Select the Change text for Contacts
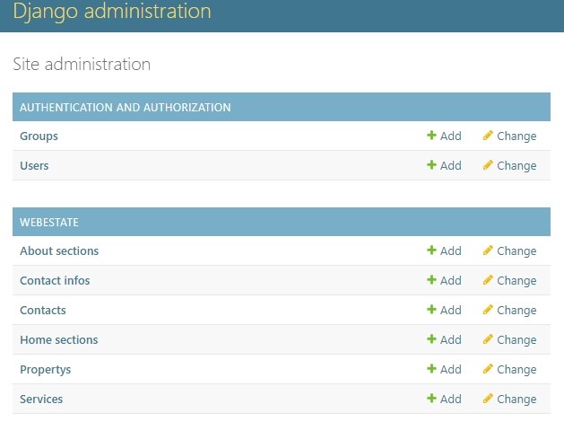564x448 pixels. (516, 310)
